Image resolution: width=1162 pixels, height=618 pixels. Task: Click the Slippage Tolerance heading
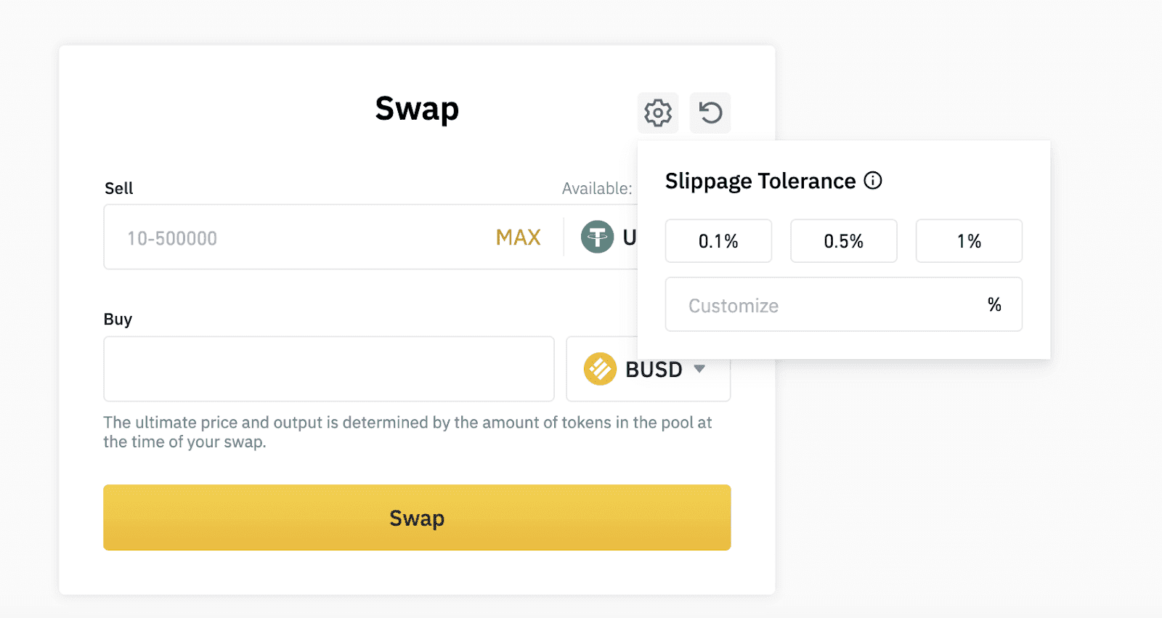pyautogui.click(x=760, y=181)
